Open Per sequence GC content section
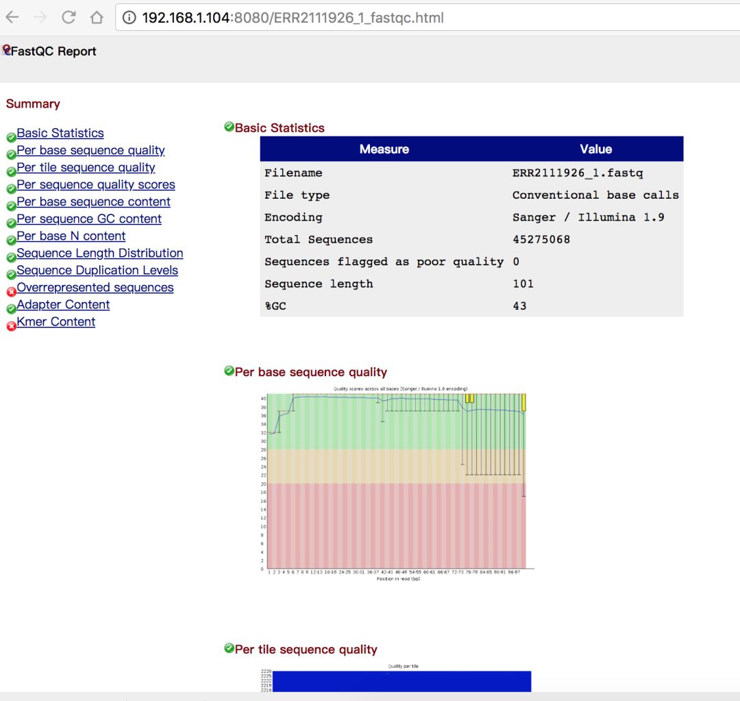 pyautogui.click(x=89, y=219)
